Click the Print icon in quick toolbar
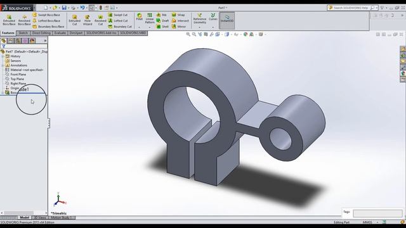This screenshot has width=406, height=228. click(74, 8)
